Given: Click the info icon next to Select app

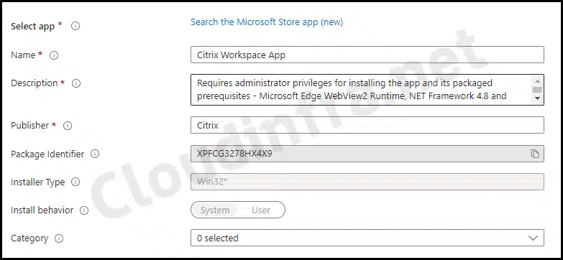Looking at the screenshot, I should click(75, 26).
